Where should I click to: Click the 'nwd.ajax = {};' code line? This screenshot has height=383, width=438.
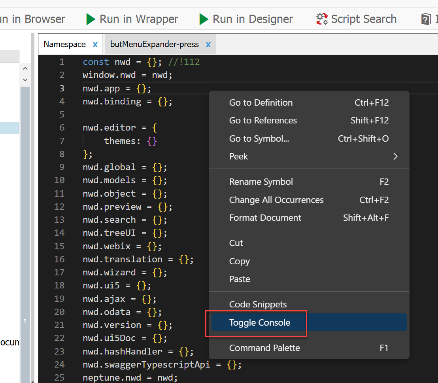tap(119, 299)
